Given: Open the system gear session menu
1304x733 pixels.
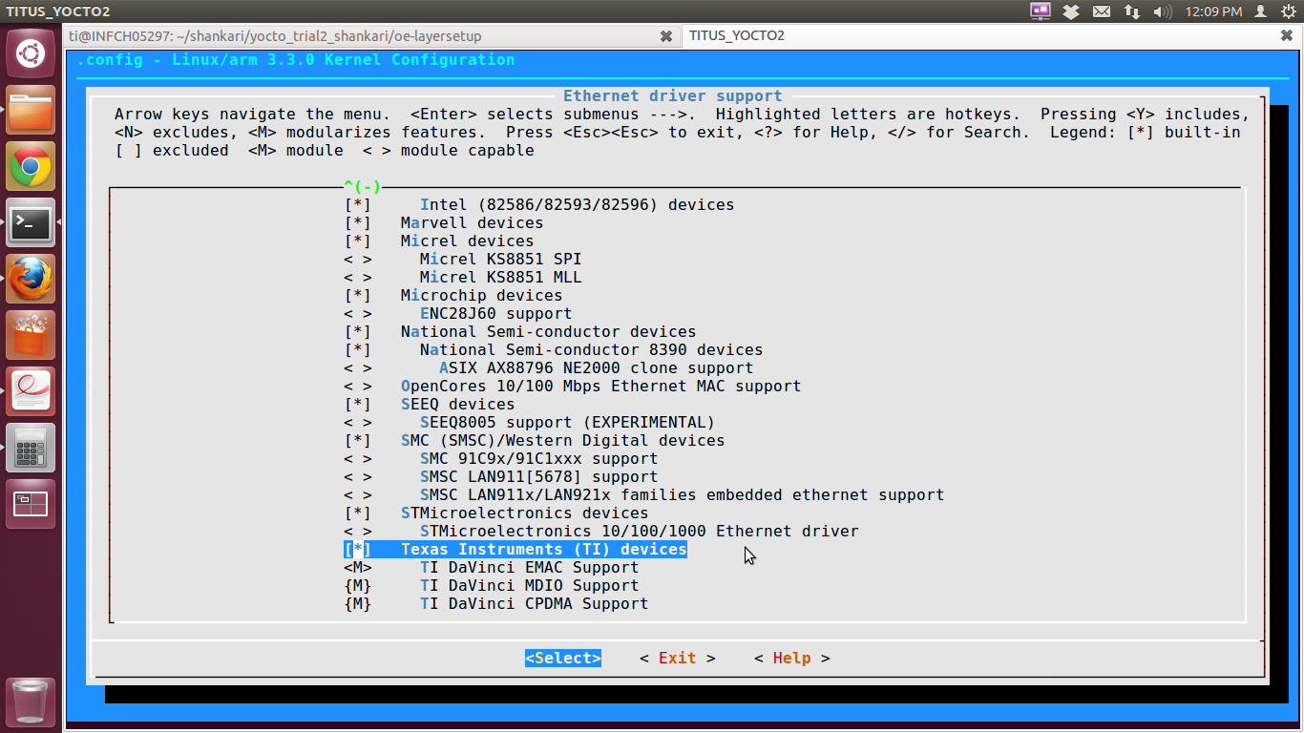Looking at the screenshot, I should (x=1288, y=11).
